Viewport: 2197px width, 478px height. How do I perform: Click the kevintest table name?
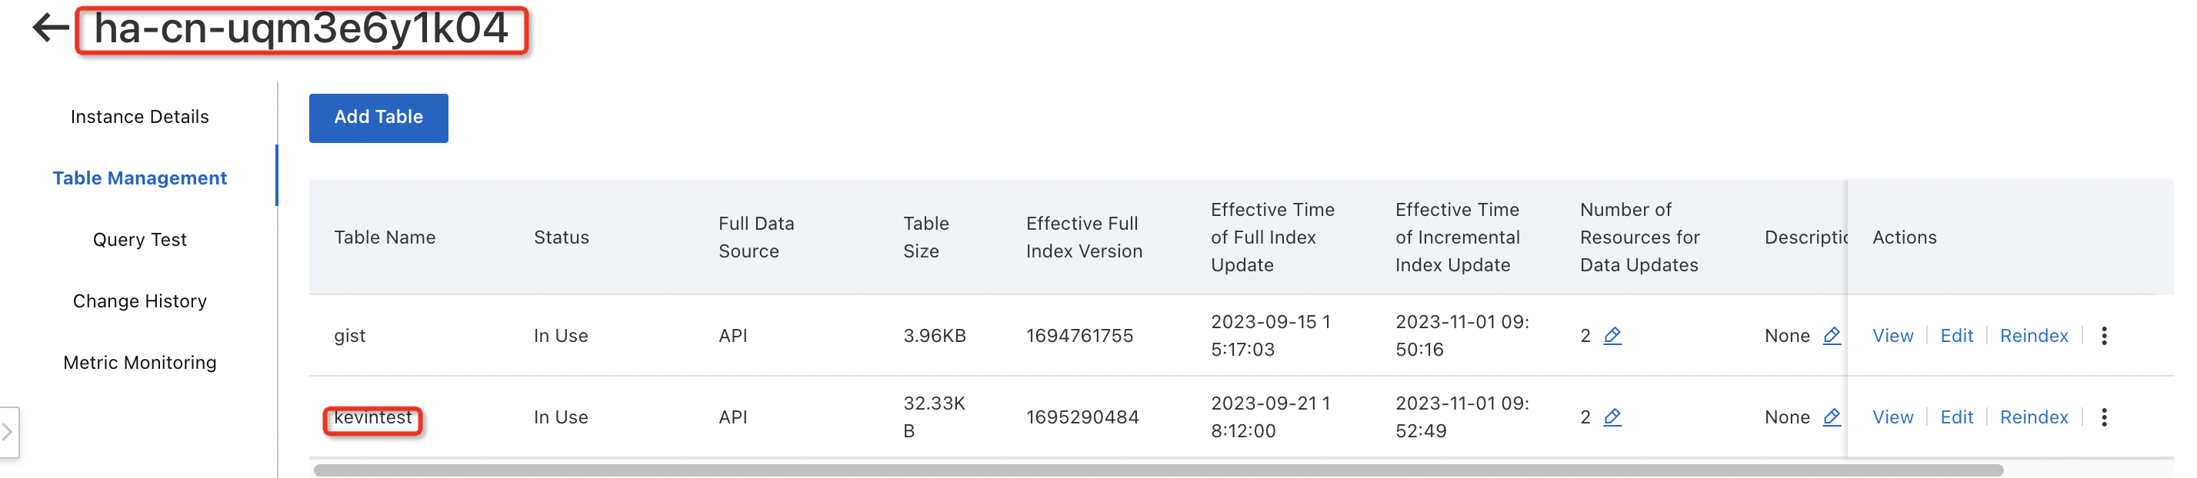click(372, 417)
